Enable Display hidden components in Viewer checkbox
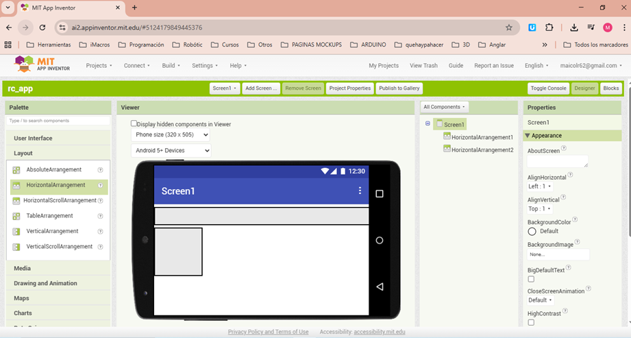The height and width of the screenshot is (338, 631). click(134, 124)
